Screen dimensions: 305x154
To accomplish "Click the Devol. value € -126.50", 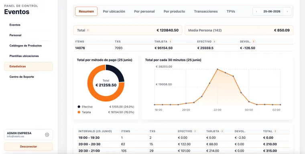I will click(x=248, y=48).
